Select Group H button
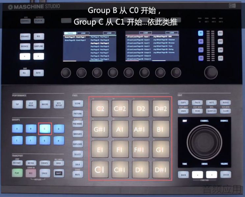The width and height of the screenshot is (245, 197). (x=59, y=140)
